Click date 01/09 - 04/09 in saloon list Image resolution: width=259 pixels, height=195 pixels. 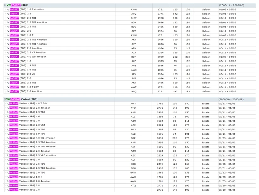pyautogui.click(x=227, y=57)
